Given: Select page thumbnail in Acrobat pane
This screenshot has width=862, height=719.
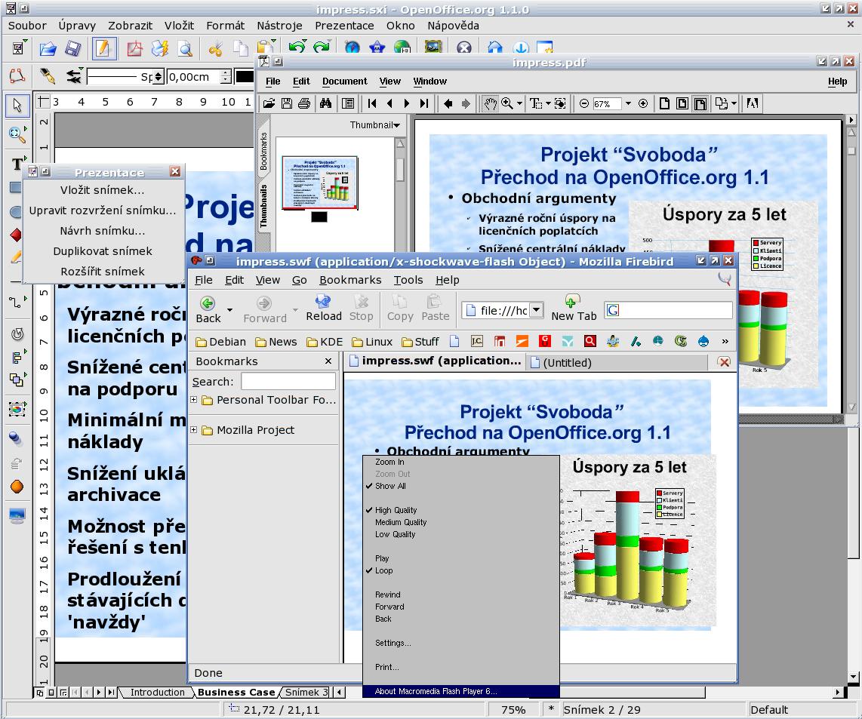Looking at the screenshot, I should [x=319, y=183].
